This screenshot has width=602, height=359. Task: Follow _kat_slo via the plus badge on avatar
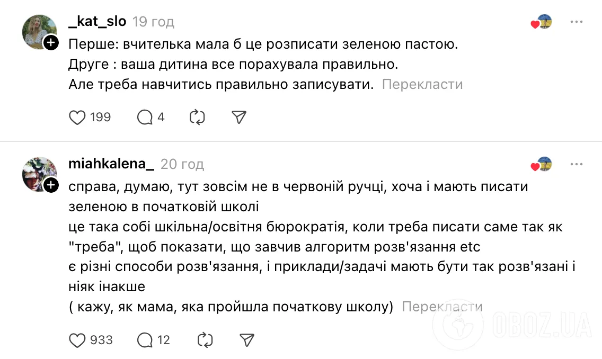(x=51, y=43)
